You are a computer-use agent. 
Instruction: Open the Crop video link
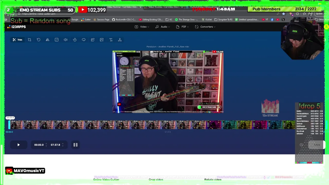(x=156, y=180)
